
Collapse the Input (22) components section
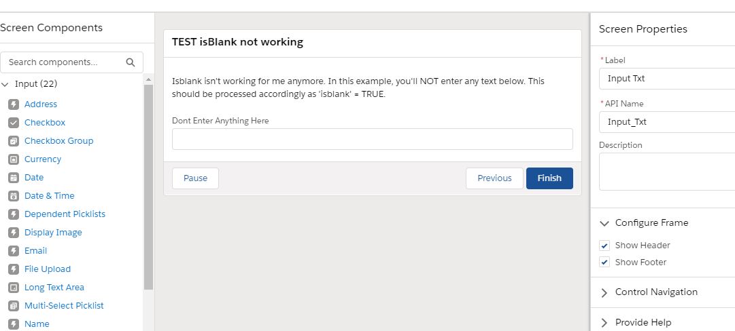click(x=5, y=85)
